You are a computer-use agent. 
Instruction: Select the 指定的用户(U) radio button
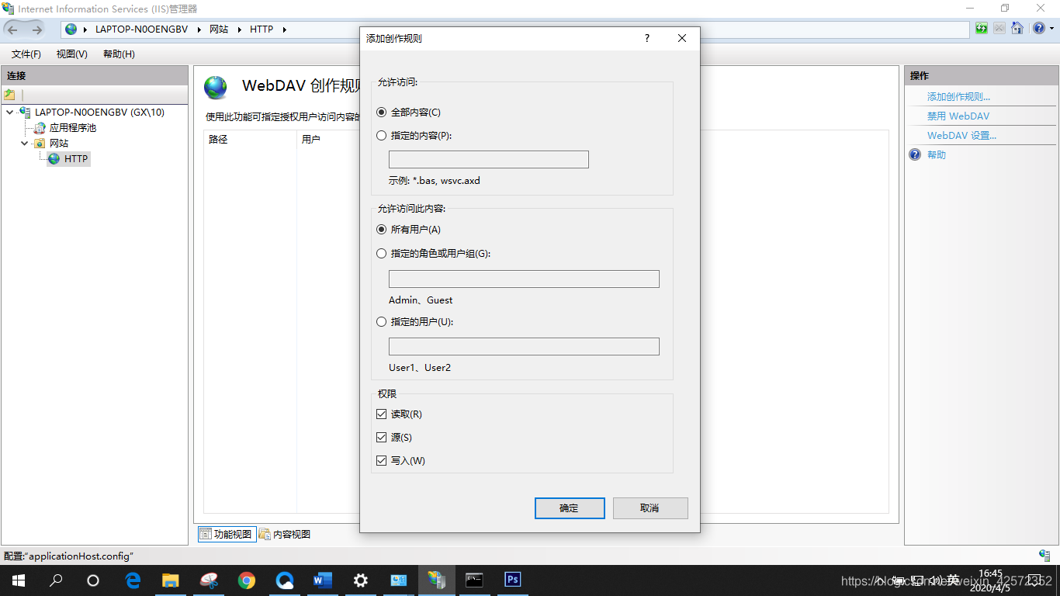tap(381, 321)
